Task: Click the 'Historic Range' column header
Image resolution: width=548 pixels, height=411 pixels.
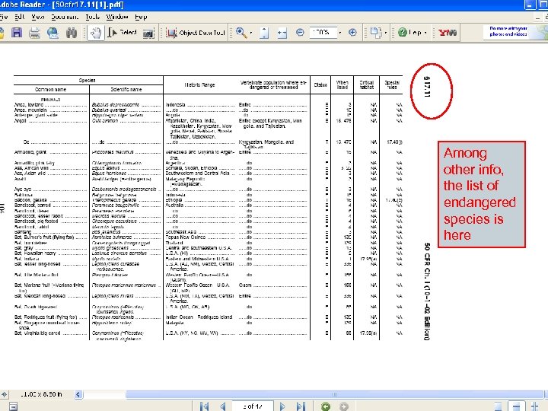Action: (199, 85)
